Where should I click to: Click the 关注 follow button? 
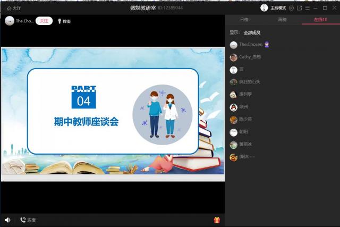[44, 21]
